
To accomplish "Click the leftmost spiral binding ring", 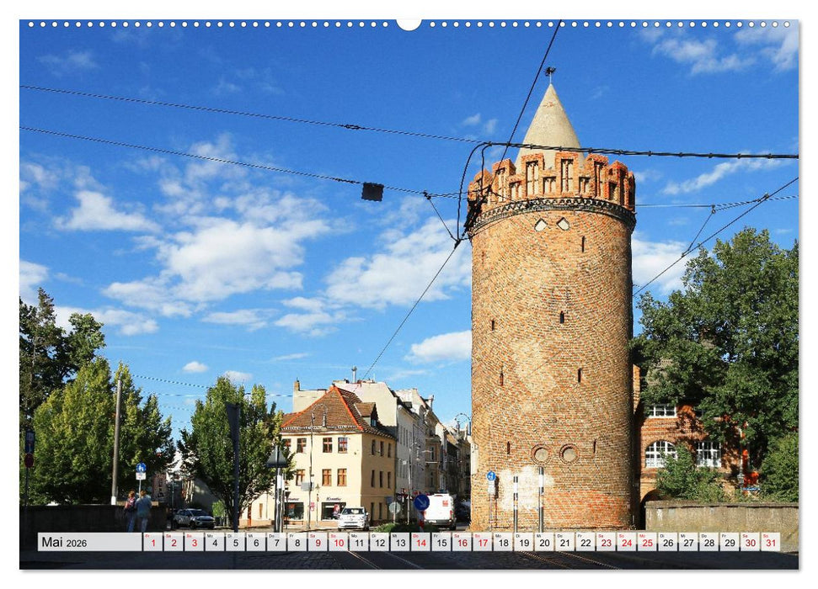I will [32, 24].
